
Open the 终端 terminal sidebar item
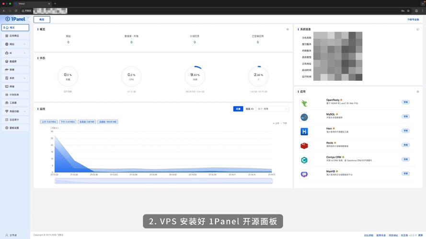pyautogui.click(x=15, y=87)
